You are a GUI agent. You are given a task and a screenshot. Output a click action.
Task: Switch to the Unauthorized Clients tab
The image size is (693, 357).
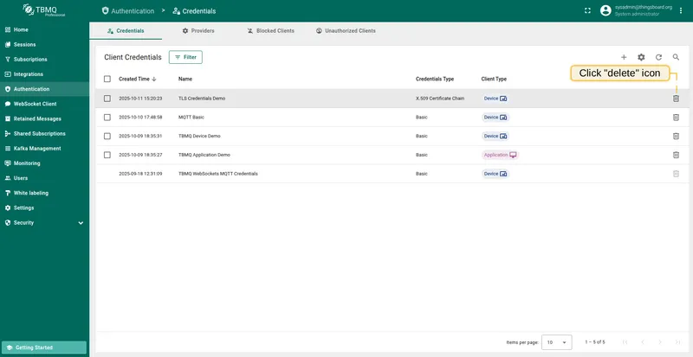pos(346,31)
